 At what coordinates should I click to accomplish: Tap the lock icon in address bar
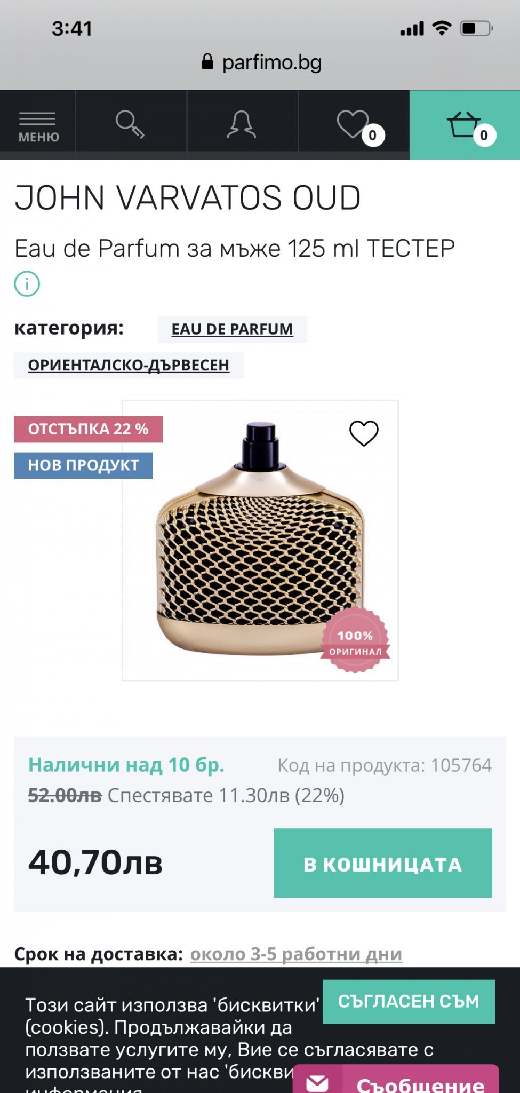coord(207,62)
